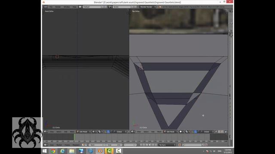Open the File menu
This screenshot has width=275, height=154.
[x=51, y=7]
